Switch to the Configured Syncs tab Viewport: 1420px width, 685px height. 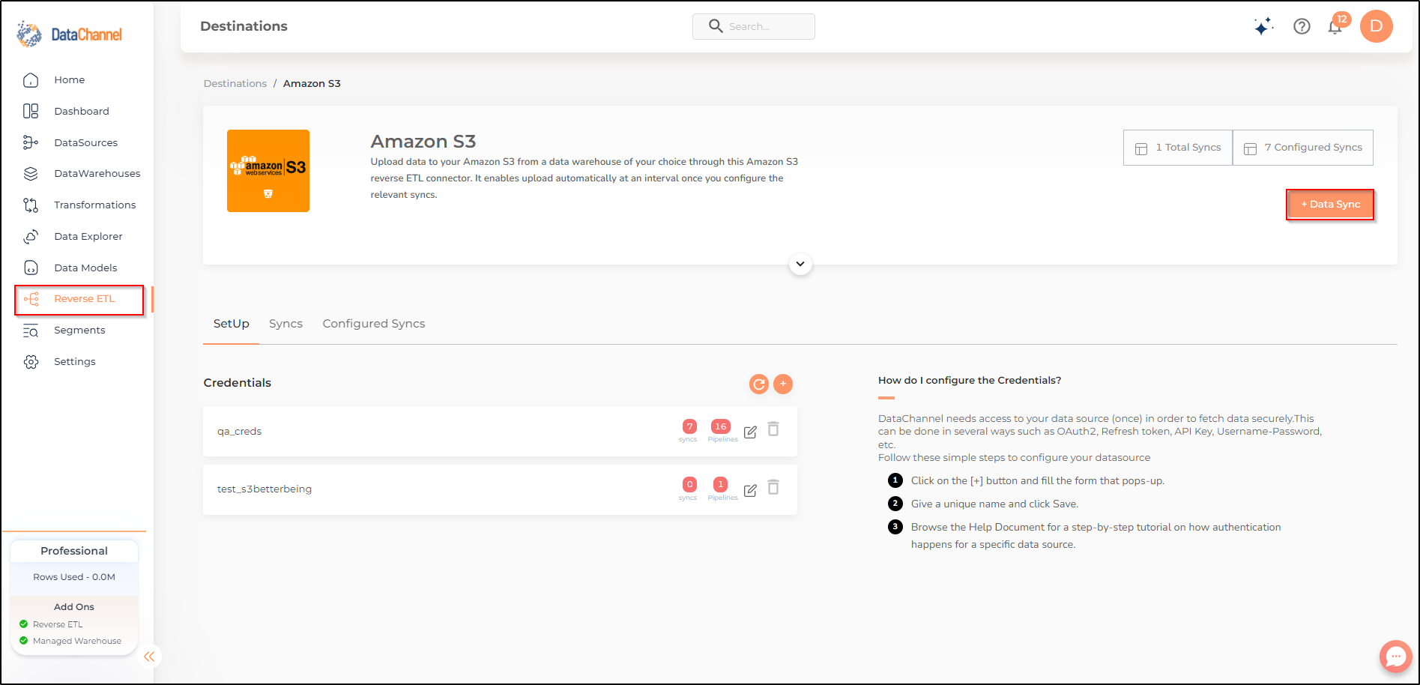(374, 324)
